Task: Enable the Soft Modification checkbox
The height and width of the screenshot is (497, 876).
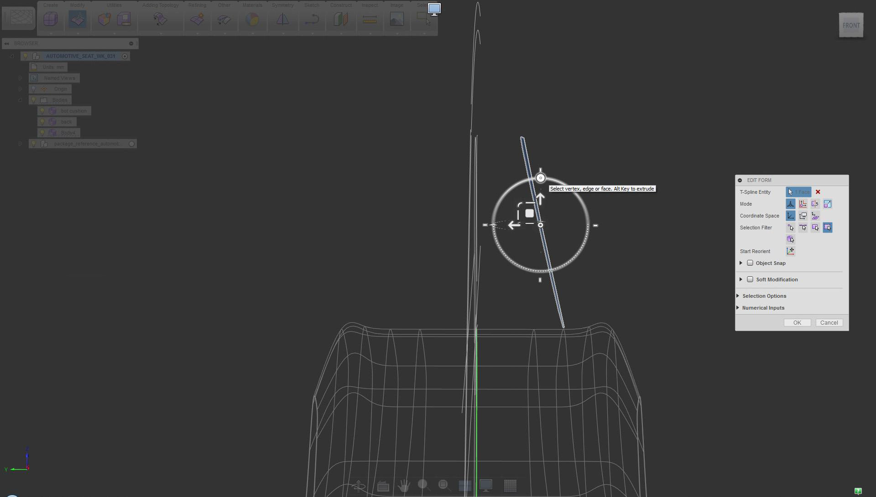Action: 750,280
